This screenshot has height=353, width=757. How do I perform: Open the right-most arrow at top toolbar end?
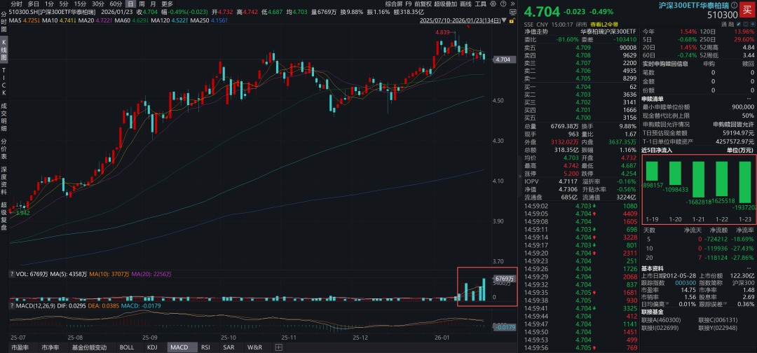(514, 4)
